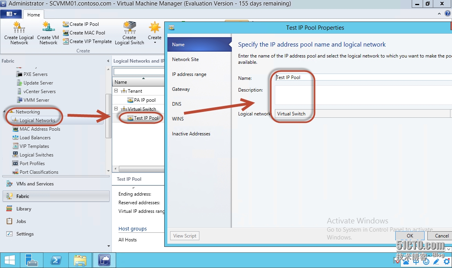Collapse the Virtual Switch logical network row

pyautogui.click(x=116, y=109)
